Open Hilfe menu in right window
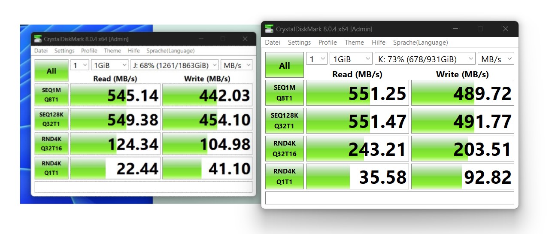This screenshot has width=558, height=234. pos(379,43)
